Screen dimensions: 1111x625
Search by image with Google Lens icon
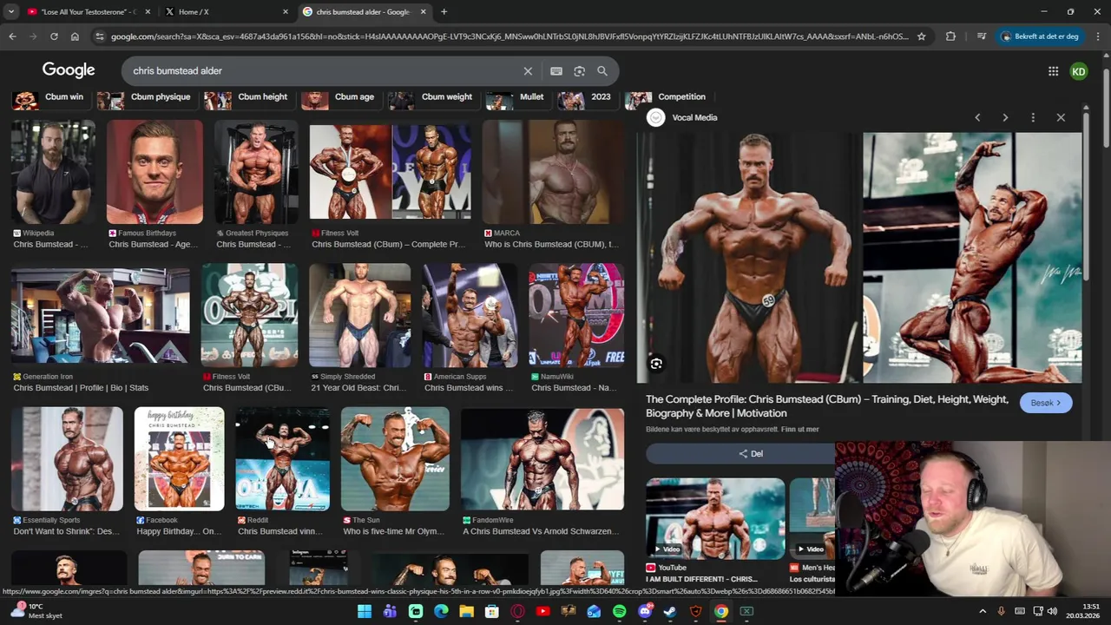pos(580,71)
